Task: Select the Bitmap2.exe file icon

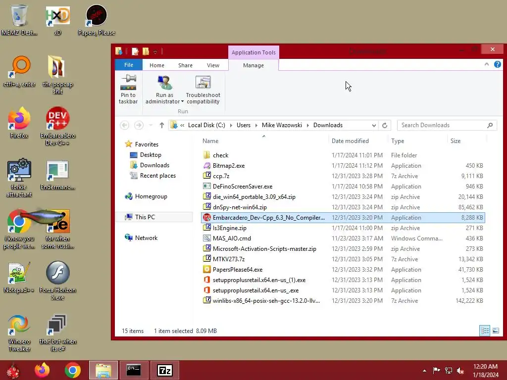Action: click(x=206, y=165)
